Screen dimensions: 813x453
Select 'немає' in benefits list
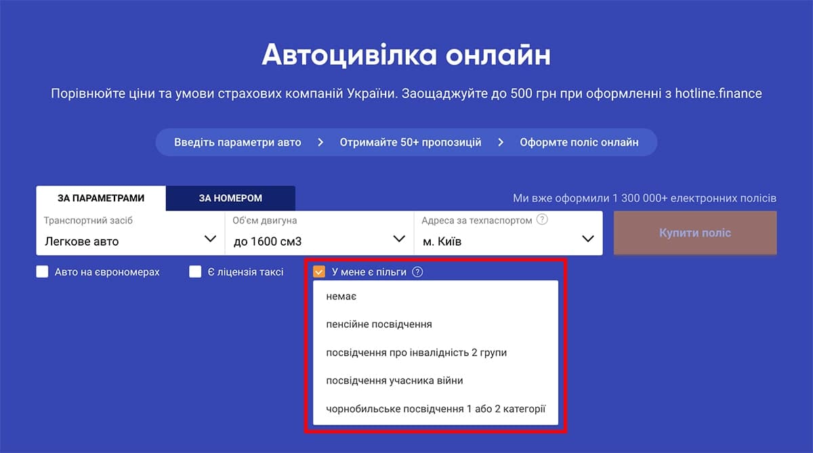(436, 297)
